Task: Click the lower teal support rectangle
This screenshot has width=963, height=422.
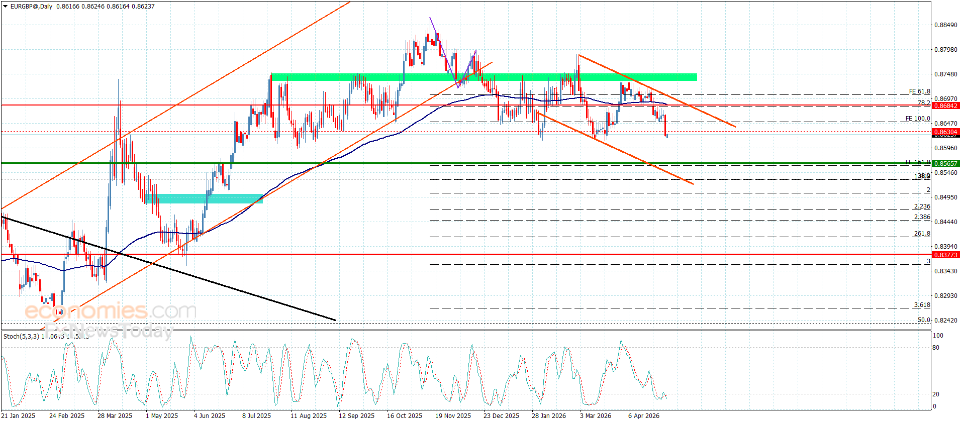Action: click(203, 199)
